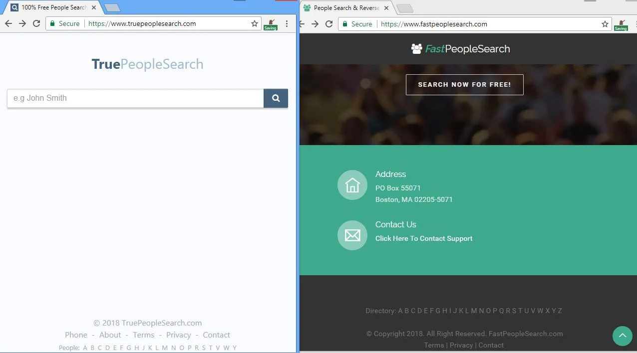
Task: Open the Privacy link in TruePeopleSearch footer
Action: (x=179, y=335)
